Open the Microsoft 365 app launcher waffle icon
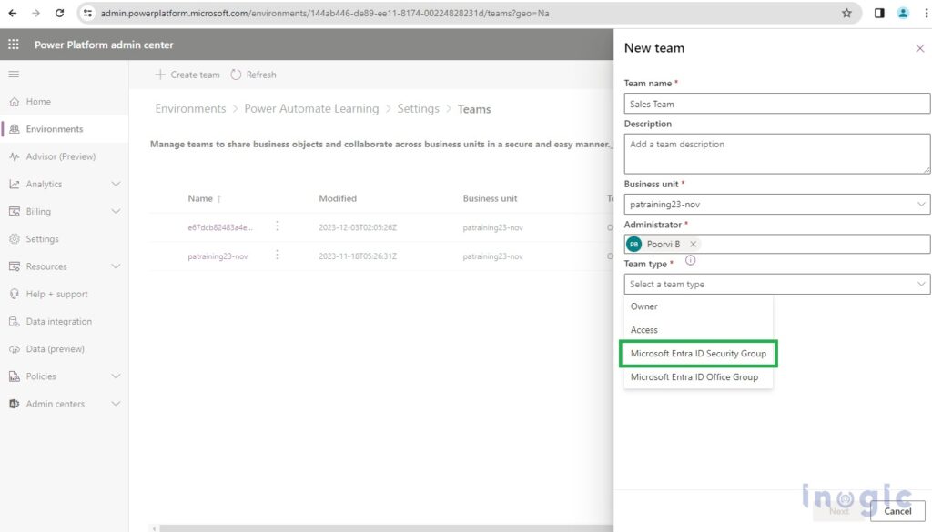Viewport: 932px width, 532px height. (x=14, y=45)
